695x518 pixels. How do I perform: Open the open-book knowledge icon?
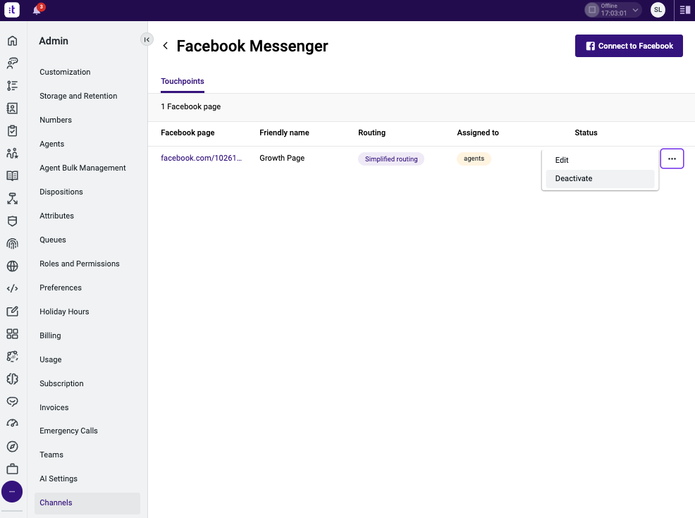[x=13, y=176]
